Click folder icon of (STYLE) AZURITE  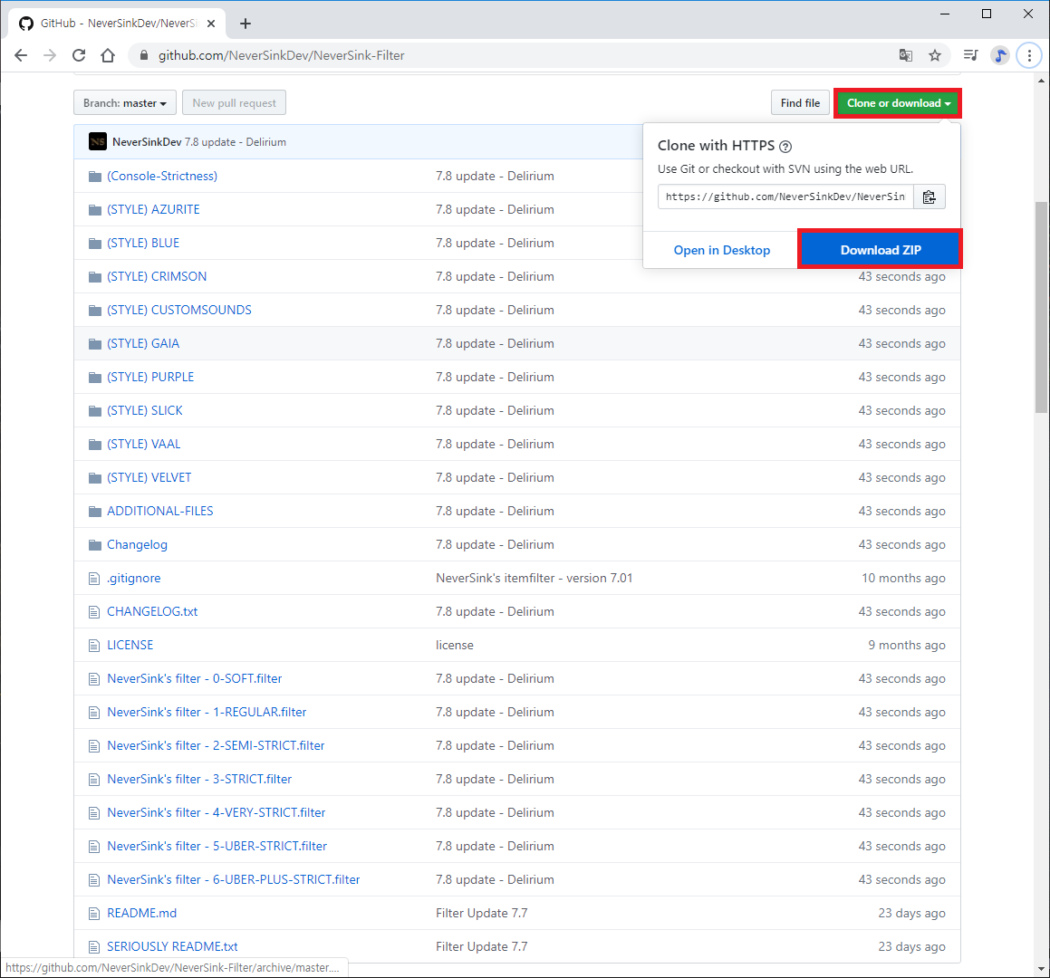tap(95, 210)
